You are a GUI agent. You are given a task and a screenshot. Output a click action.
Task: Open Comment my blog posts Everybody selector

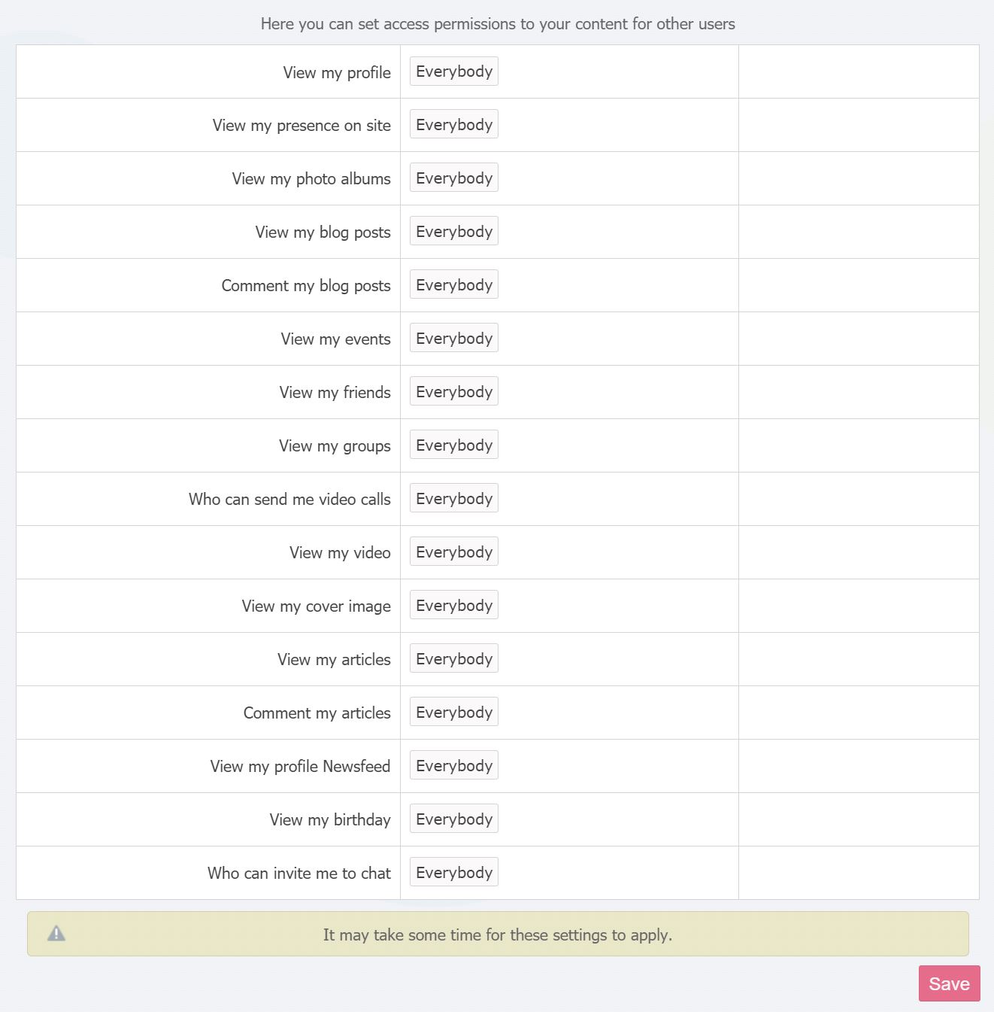[454, 285]
